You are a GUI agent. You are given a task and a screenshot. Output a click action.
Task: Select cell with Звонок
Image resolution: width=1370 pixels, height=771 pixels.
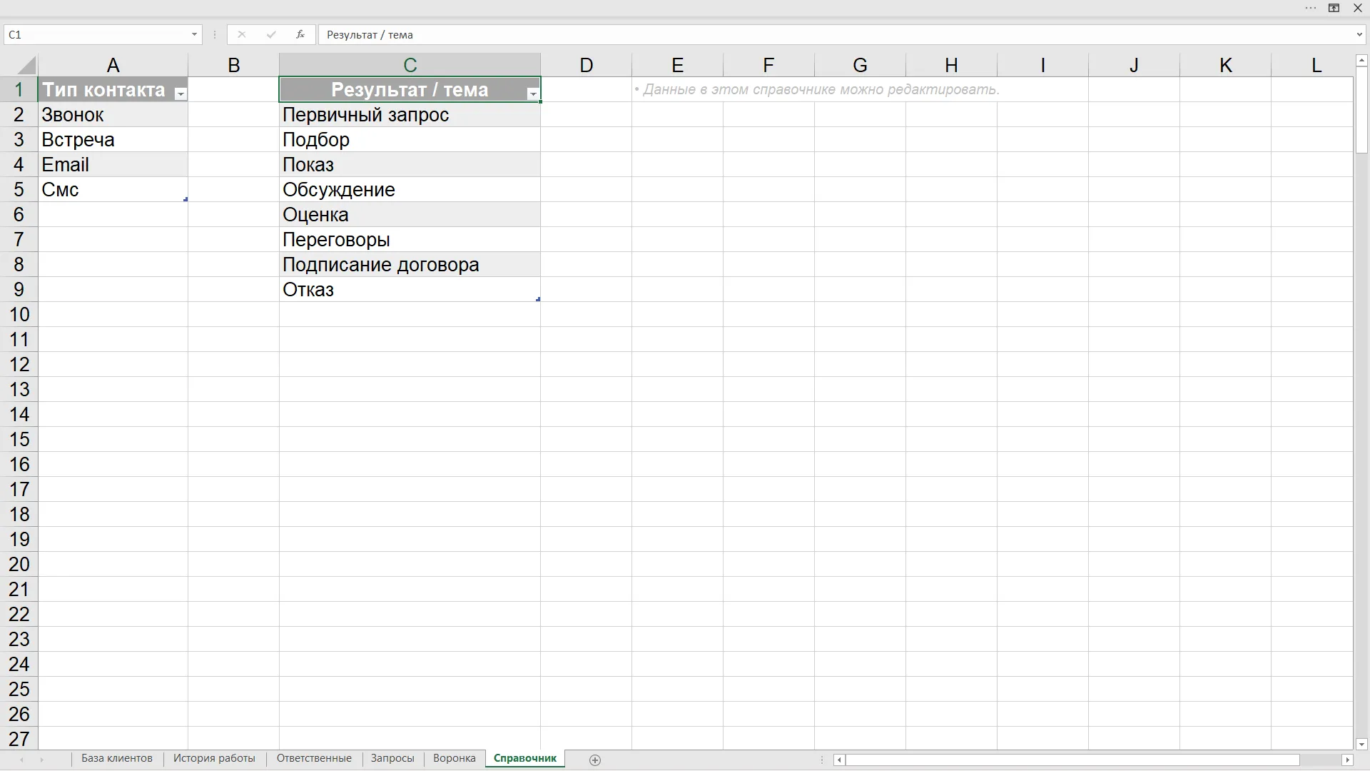pos(113,114)
